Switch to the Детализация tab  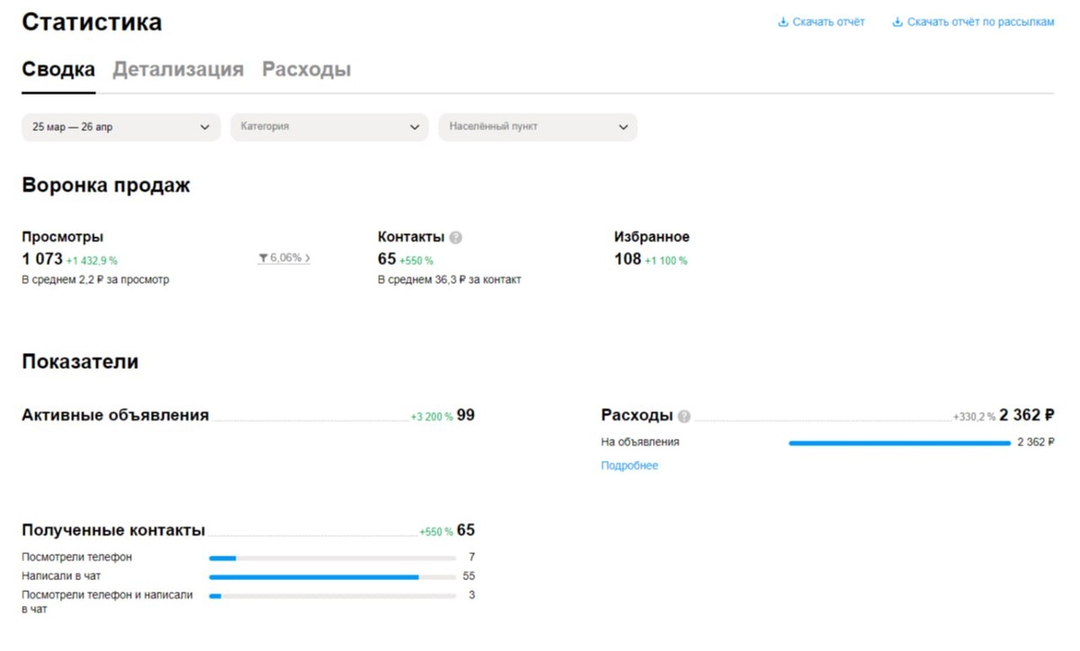178,69
